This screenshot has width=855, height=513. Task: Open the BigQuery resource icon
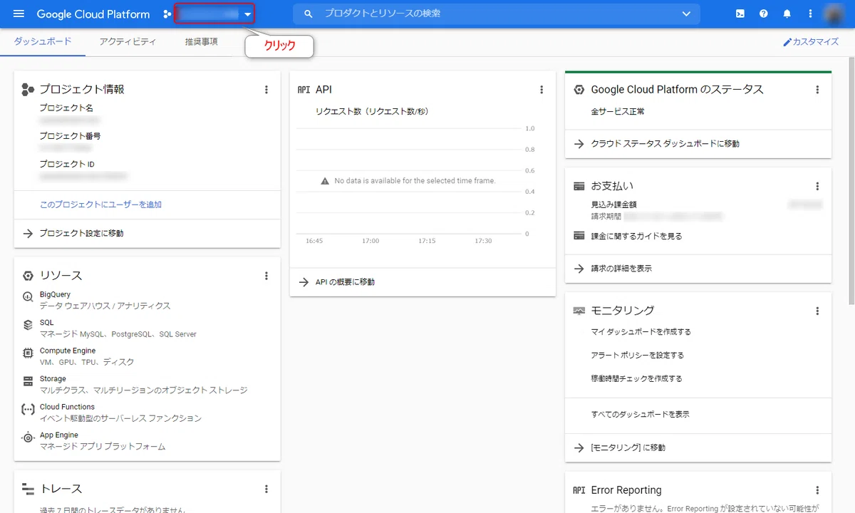28,297
